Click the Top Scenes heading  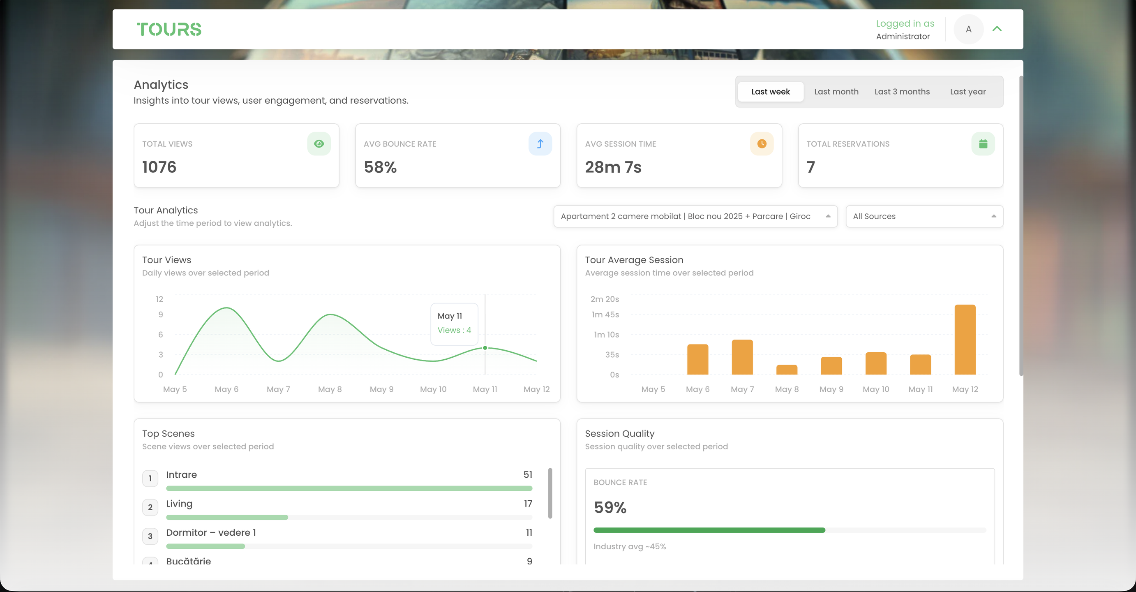(168, 434)
